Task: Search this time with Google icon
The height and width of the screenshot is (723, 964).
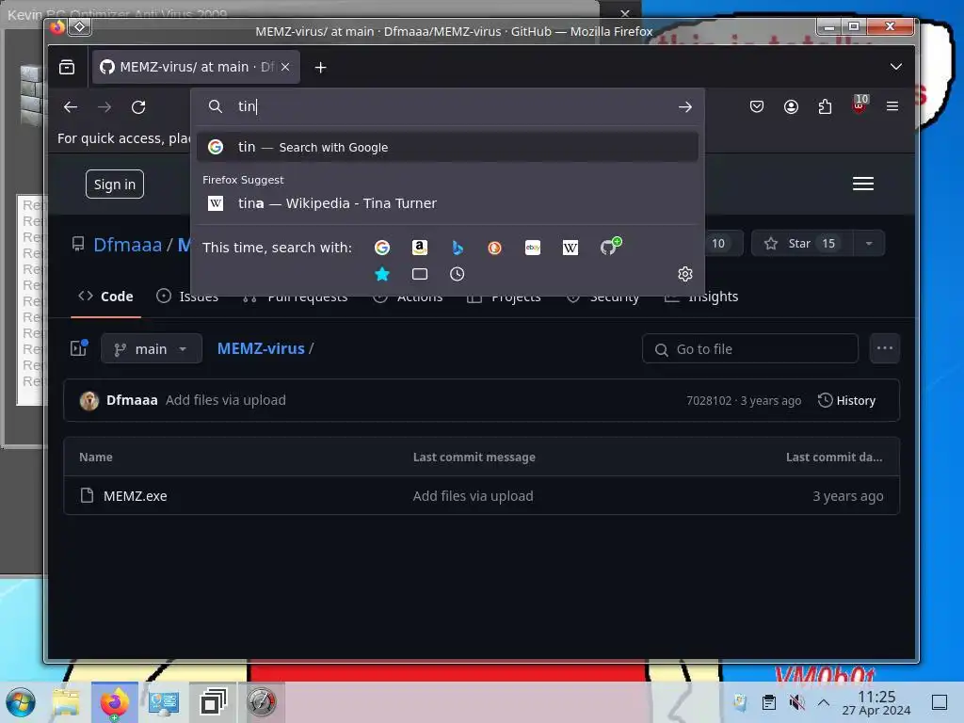Action: (x=382, y=248)
